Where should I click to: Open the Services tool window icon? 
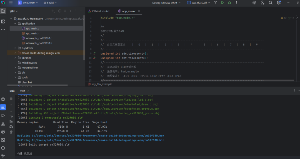[x=3, y=132]
